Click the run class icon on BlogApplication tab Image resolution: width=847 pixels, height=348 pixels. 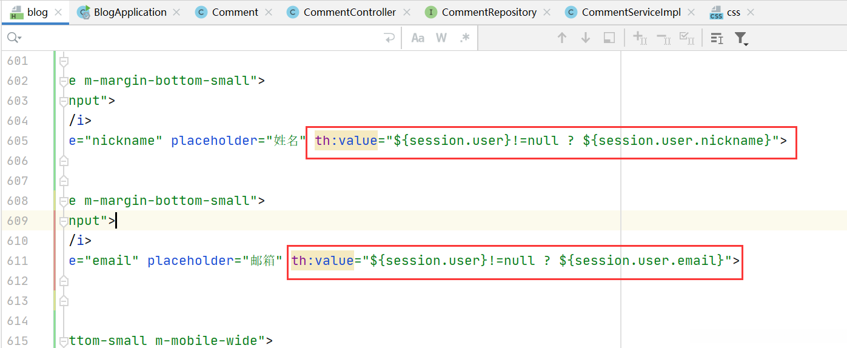(83, 12)
